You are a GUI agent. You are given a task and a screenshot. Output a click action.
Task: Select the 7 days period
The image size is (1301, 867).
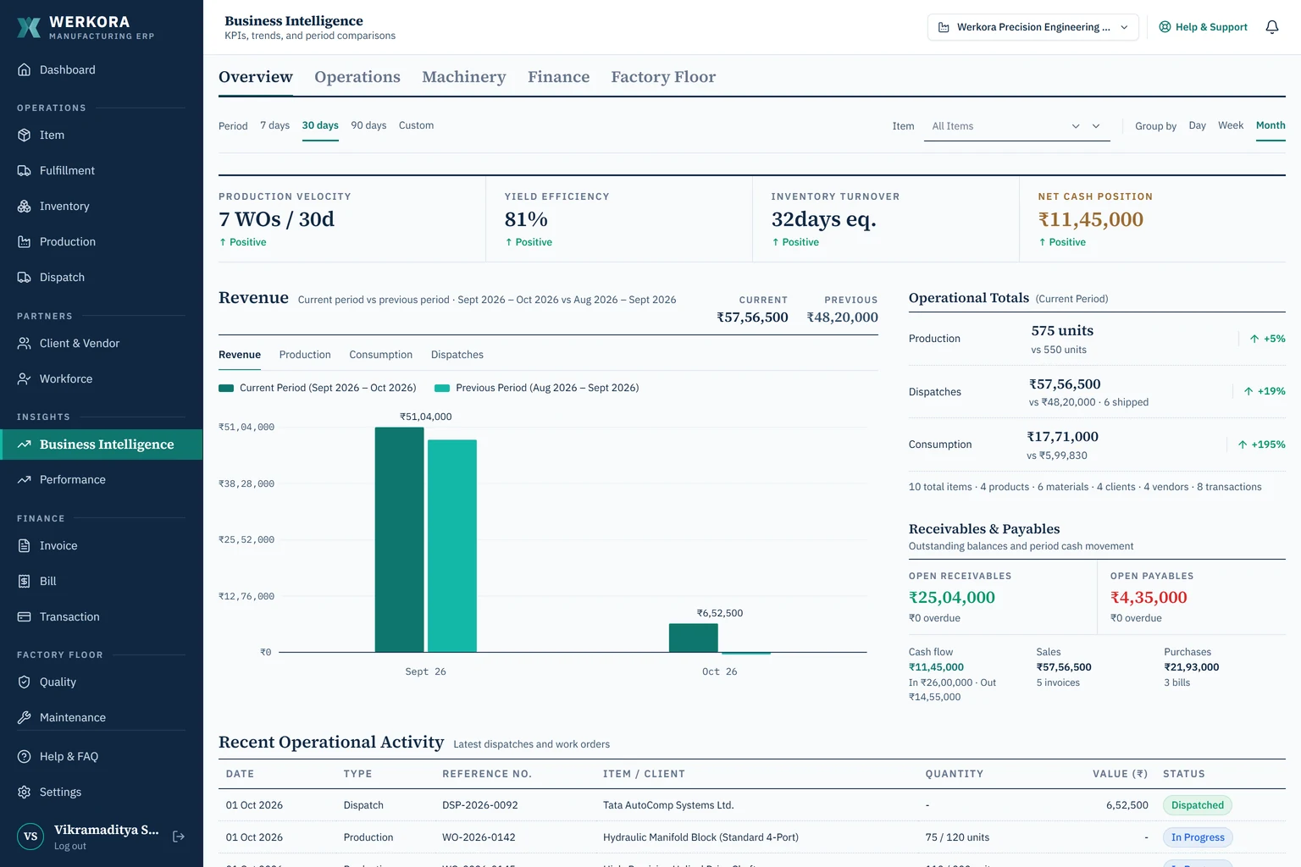click(x=274, y=125)
